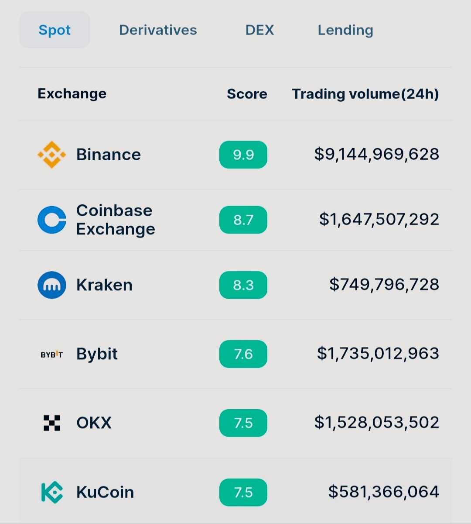The width and height of the screenshot is (471, 524).
Task: Open the Coinbase Exchange name link
Action: click(116, 220)
